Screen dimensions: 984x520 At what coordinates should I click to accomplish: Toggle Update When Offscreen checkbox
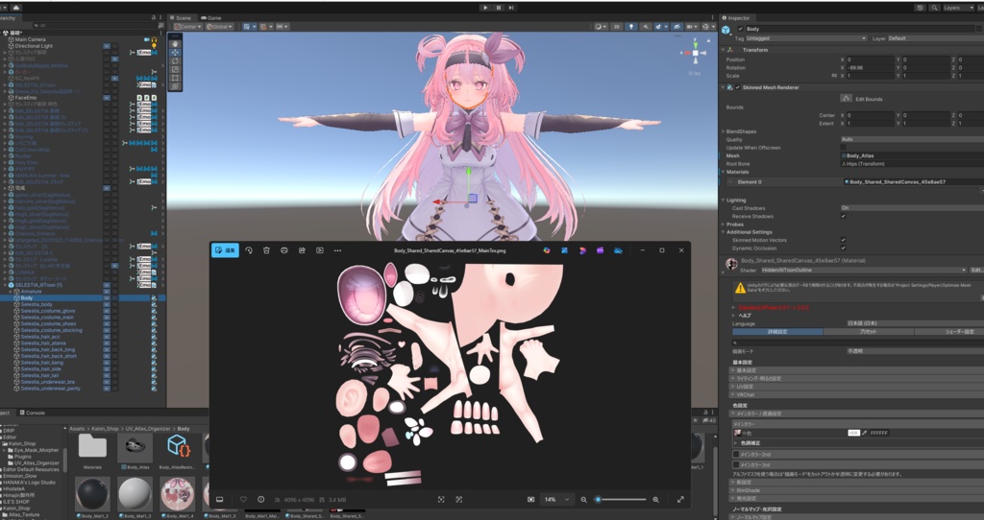pos(844,148)
